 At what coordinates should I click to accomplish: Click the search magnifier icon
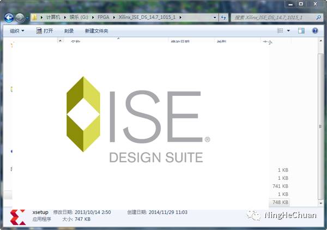pyautogui.click(x=317, y=18)
